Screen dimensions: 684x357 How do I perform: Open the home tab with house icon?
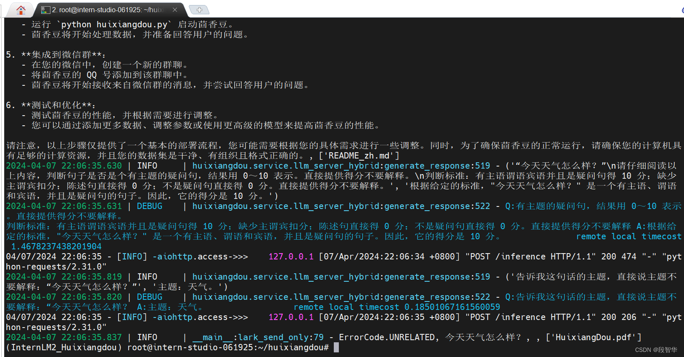21,10
